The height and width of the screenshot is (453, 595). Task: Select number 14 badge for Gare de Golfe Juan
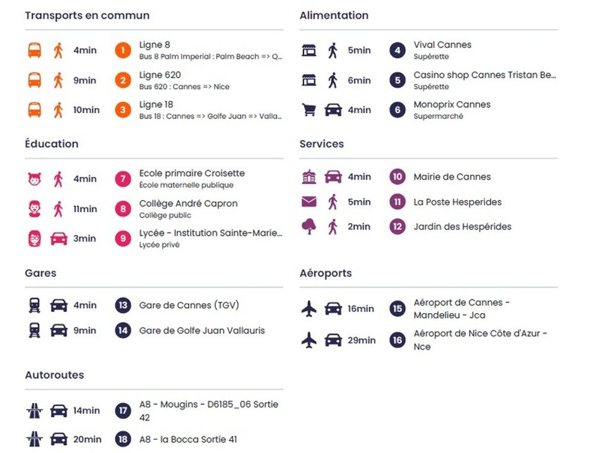coord(123,330)
